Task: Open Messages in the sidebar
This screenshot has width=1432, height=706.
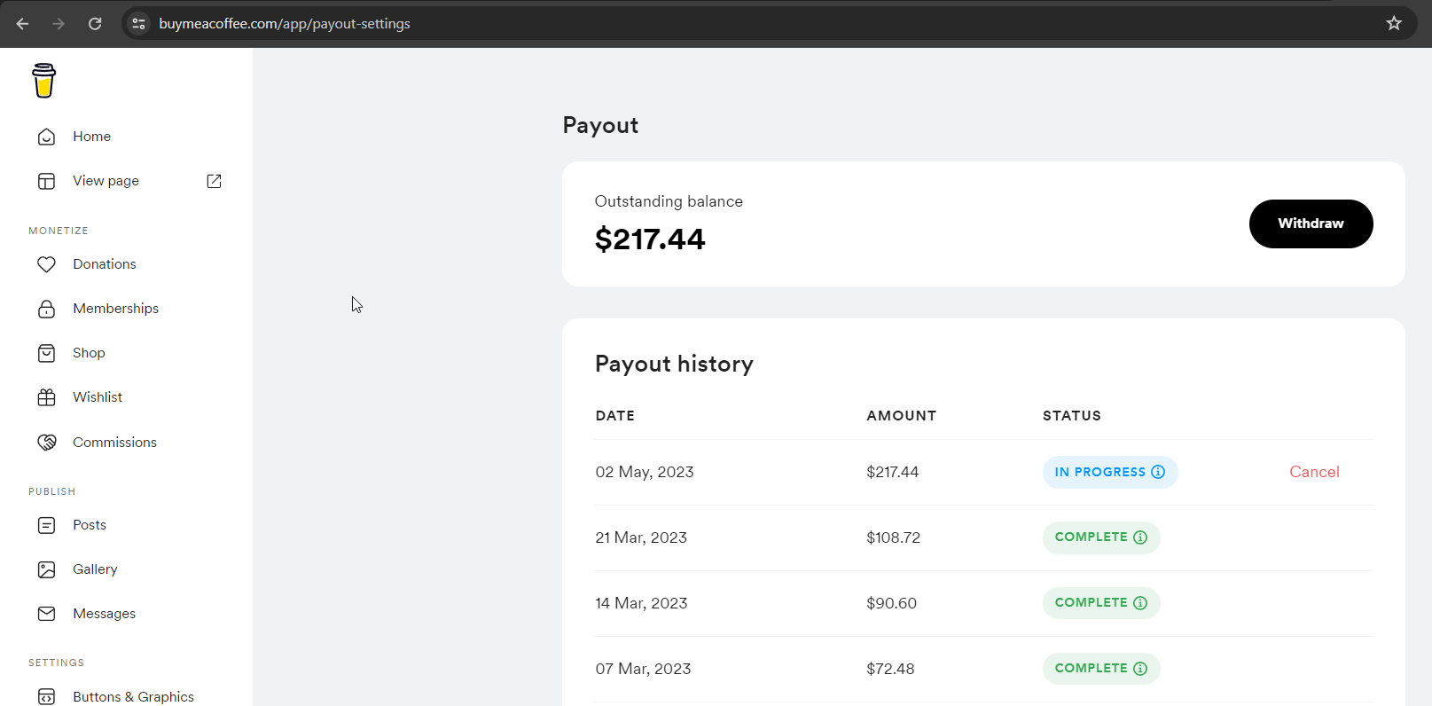Action: (104, 614)
